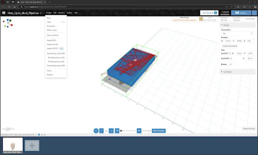
Task: Toggle Lock XY proportions
Action: [x=230, y=53]
